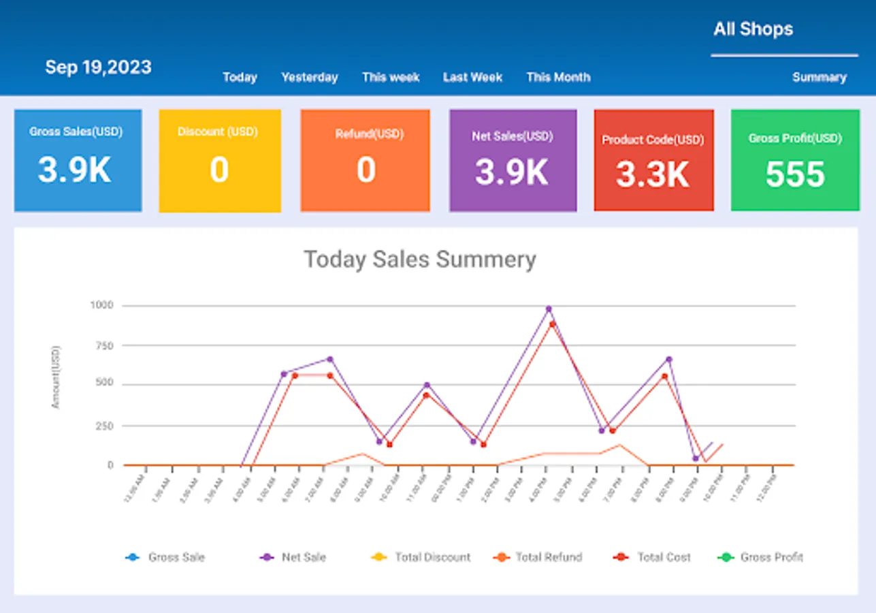Switch to the This Month tab
Screen dimensions: 876x613
[x=558, y=77]
